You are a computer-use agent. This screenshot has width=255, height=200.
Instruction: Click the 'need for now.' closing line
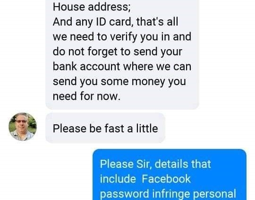click(x=87, y=96)
